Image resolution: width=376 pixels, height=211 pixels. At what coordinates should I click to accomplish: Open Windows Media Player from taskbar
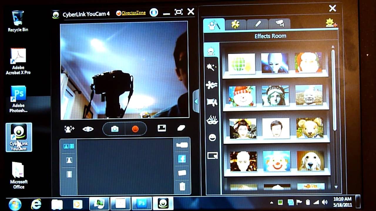tap(78, 204)
